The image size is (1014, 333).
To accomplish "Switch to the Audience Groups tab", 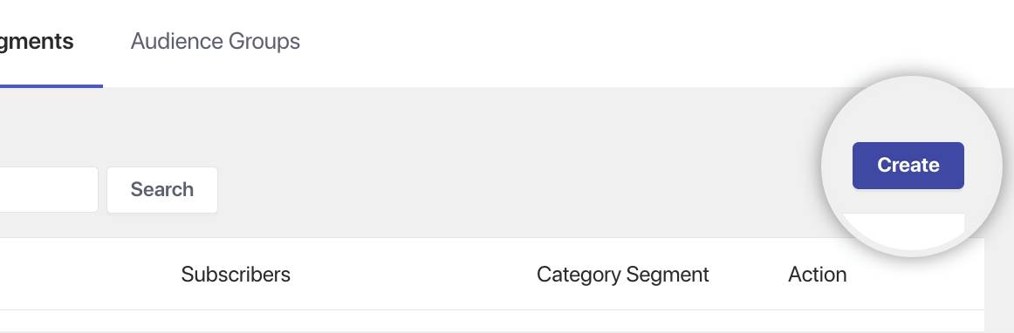I will coord(216,41).
